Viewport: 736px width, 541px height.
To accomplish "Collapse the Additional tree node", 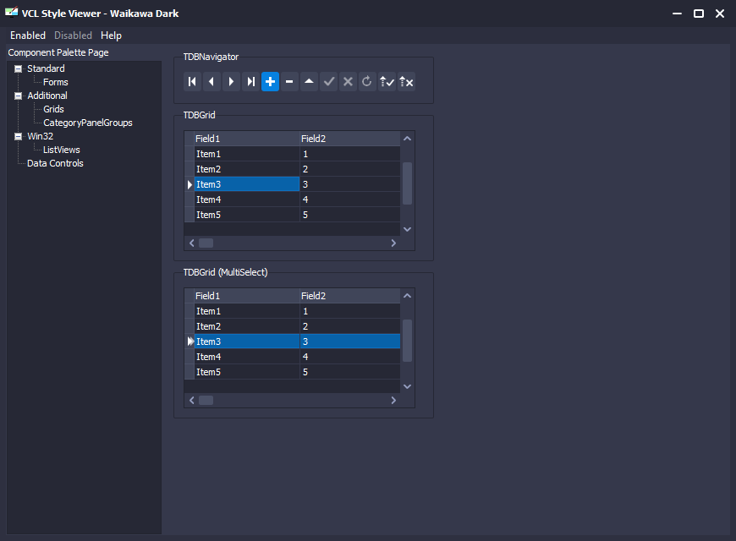I will [19, 96].
